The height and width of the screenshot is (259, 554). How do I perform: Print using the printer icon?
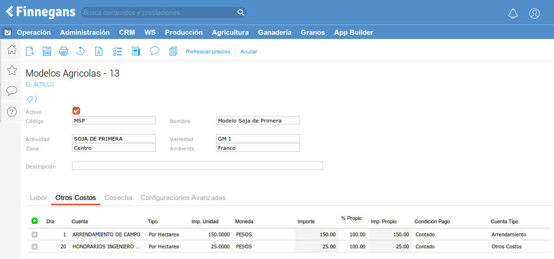click(x=64, y=52)
